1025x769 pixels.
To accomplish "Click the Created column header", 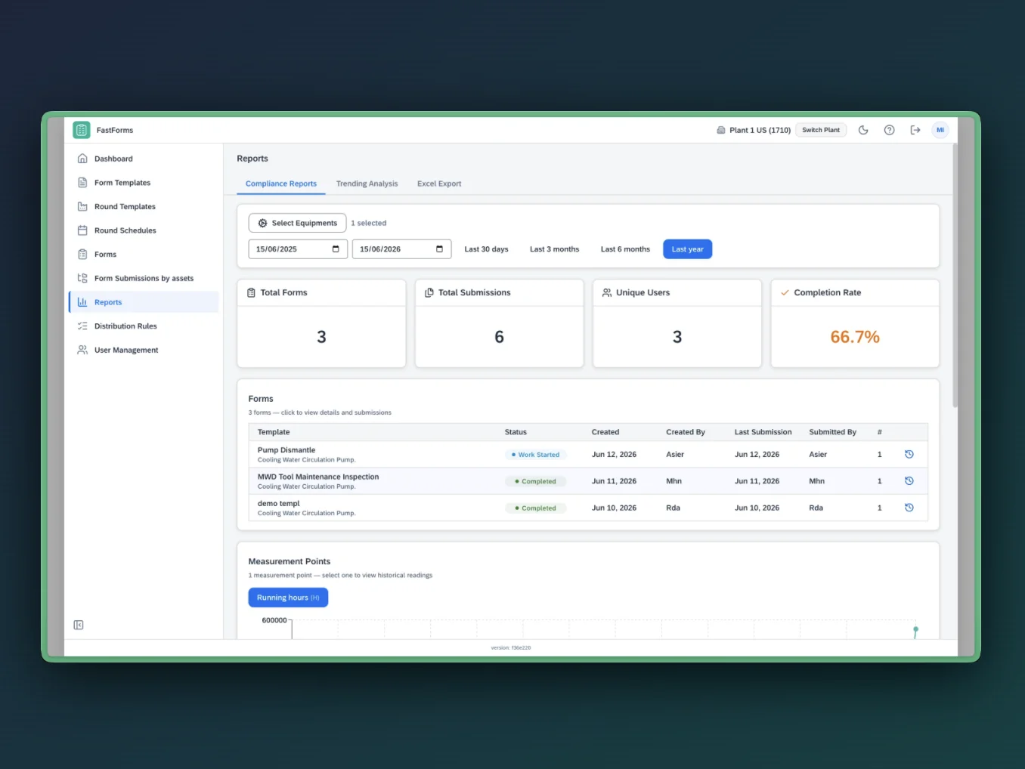I will coord(605,432).
